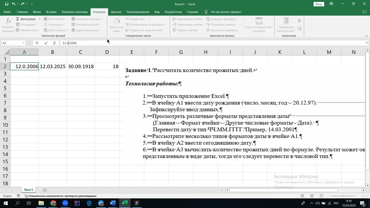Click Trace Dependents button
Viewport: 370px width, 208px height.
tap(188, 25)
